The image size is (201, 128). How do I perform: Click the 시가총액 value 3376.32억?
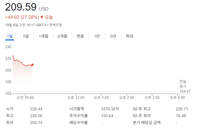tap(110, 109)
